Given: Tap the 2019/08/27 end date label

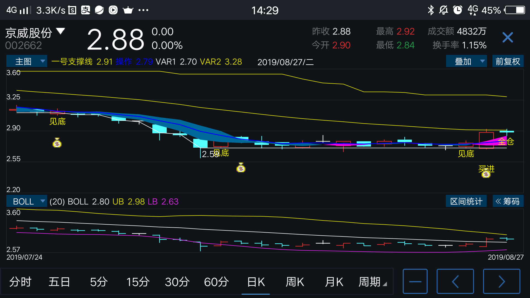Looking at the screenshot, I should pos(505,257).
